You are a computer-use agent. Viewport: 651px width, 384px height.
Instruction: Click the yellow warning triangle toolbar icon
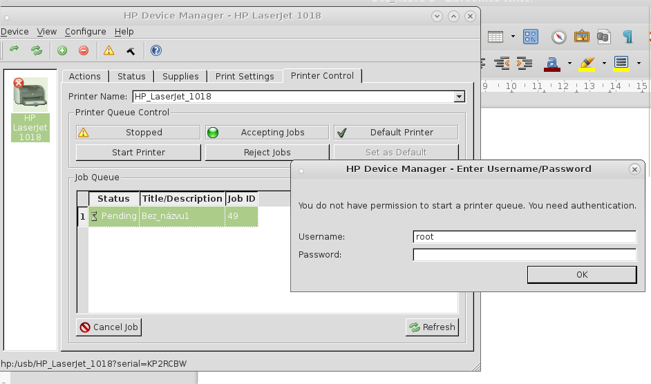108,50
